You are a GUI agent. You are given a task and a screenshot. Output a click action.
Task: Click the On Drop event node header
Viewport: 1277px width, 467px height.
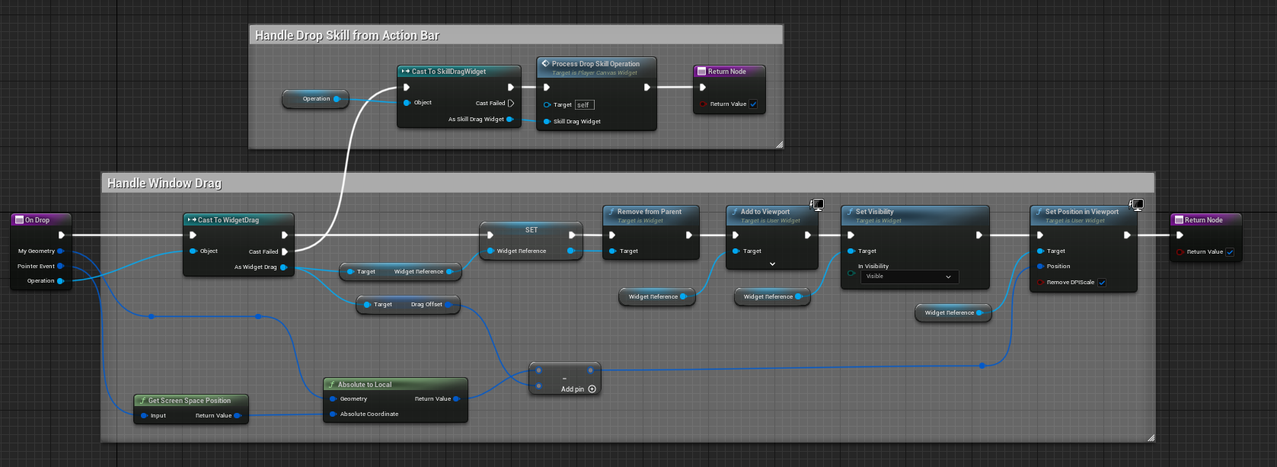coord(42,220)
